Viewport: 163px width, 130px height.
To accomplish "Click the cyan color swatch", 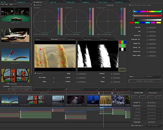I will pos(148,23).
